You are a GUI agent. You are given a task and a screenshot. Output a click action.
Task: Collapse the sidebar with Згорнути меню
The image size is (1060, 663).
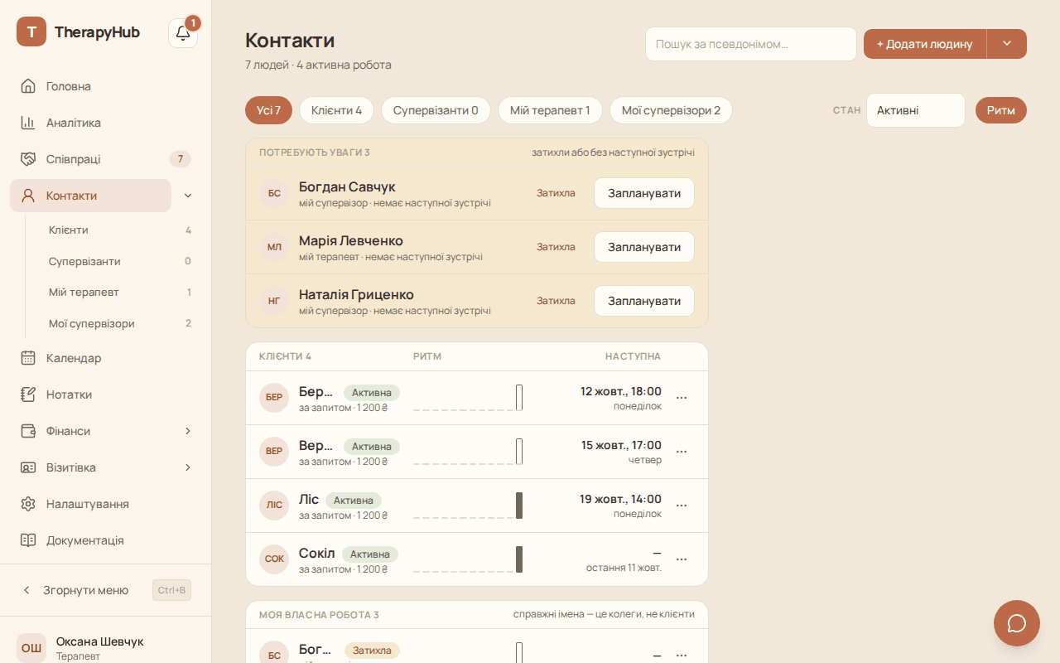pos(105,590)
